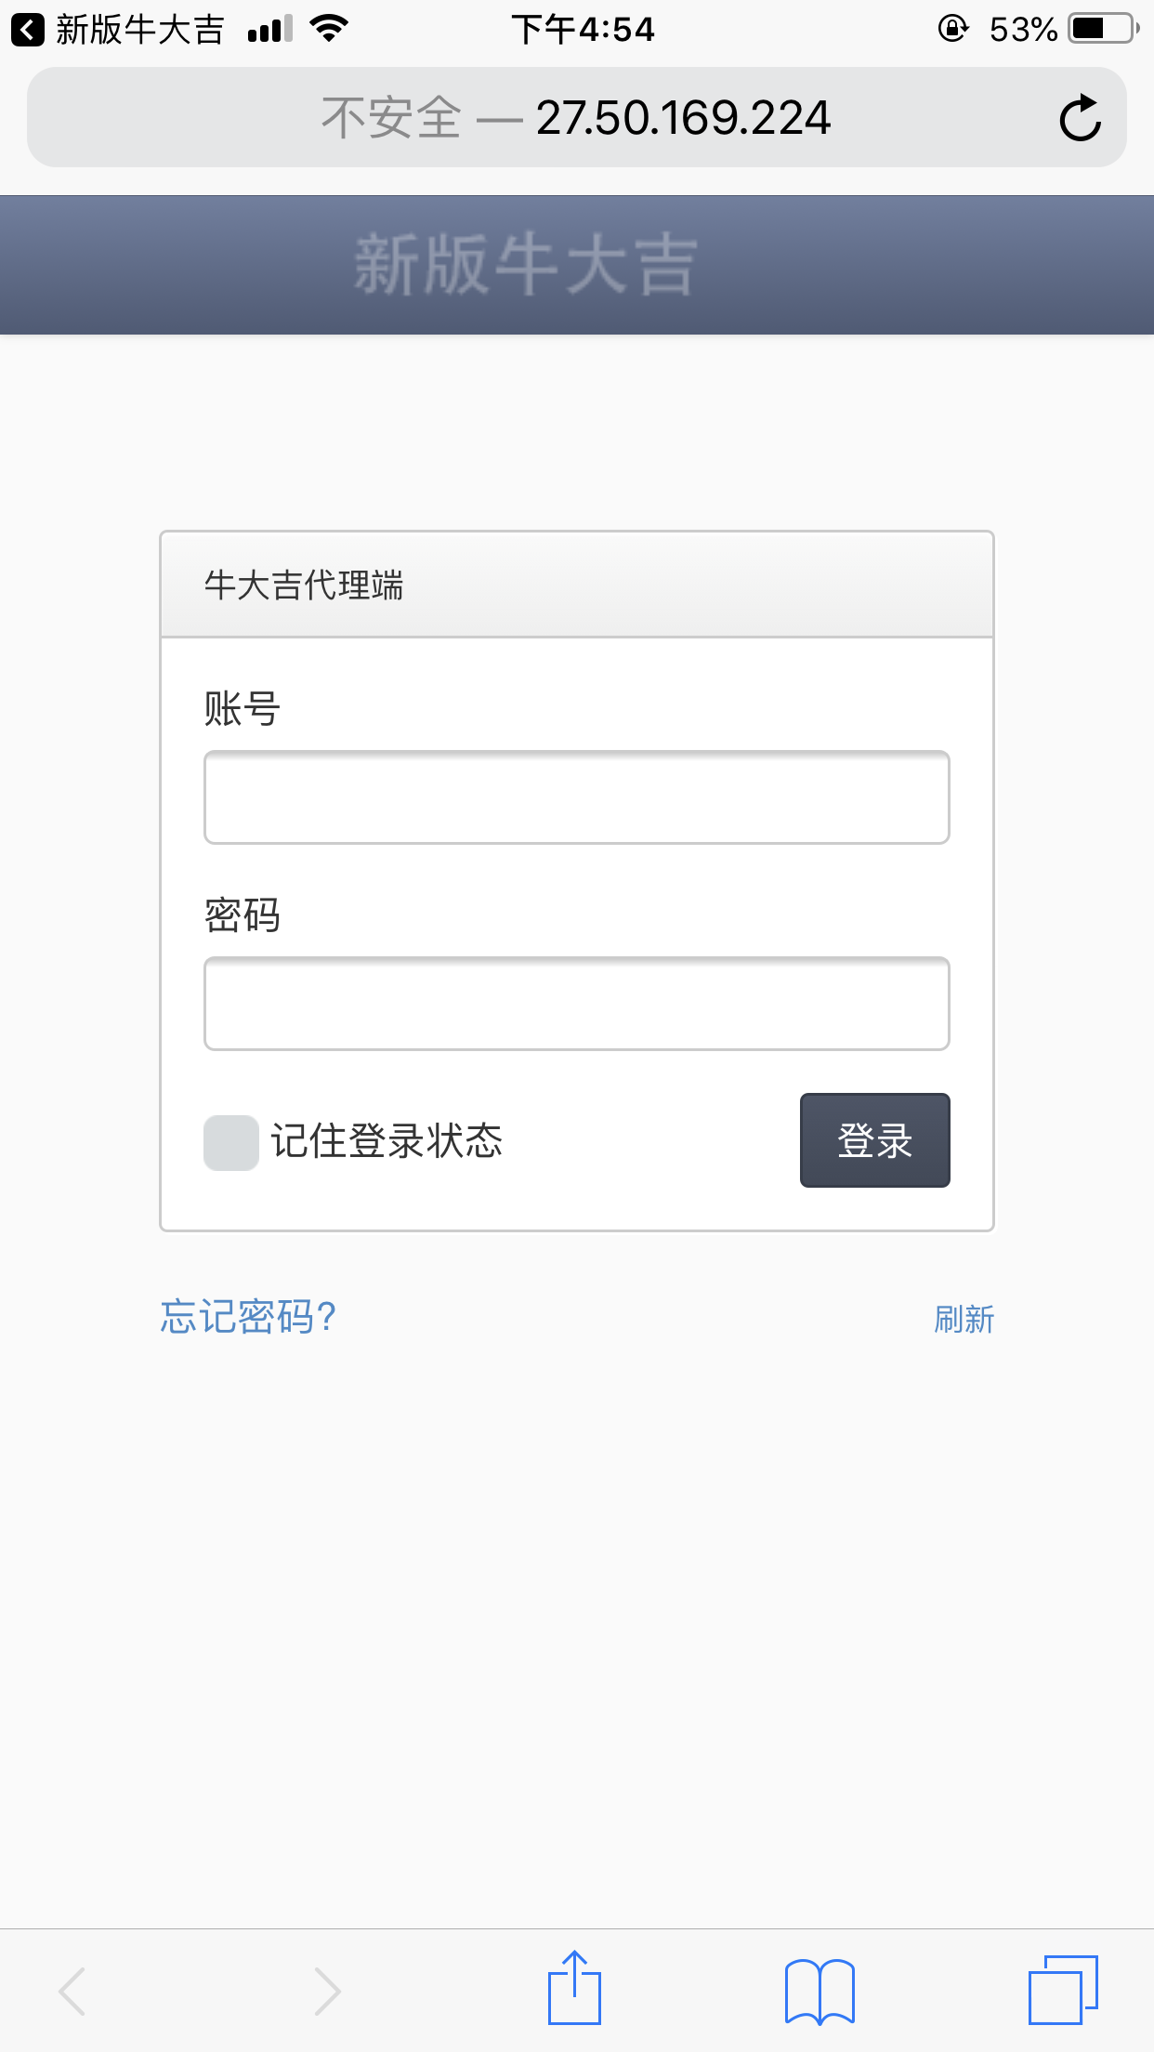Tap Safari's forward navigation arrow

coord(327,1991)
